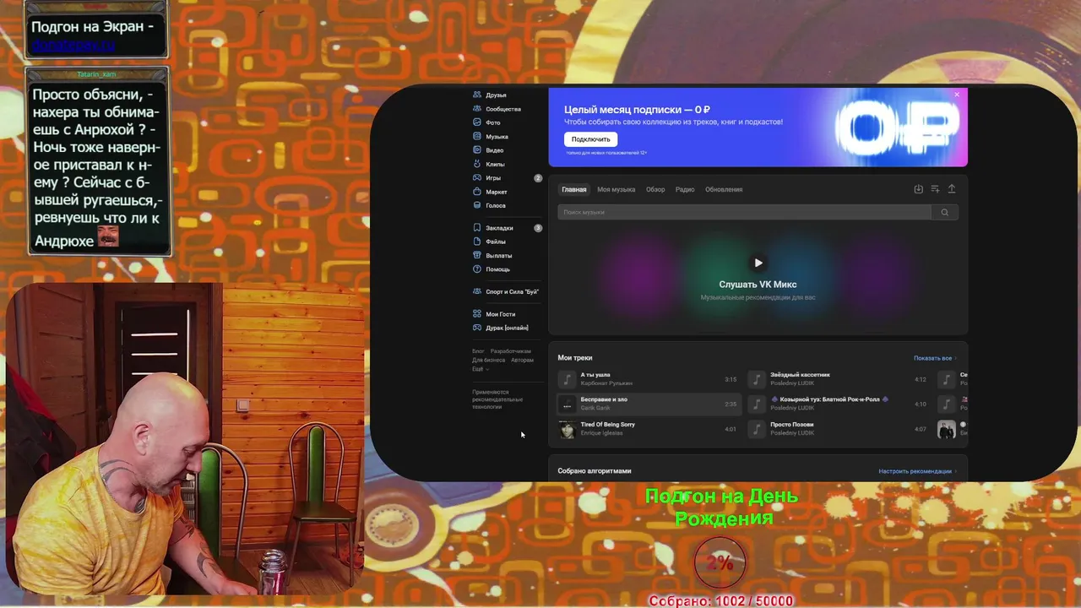
Task: Click the Игры gamepad icon
Action: 477,178
